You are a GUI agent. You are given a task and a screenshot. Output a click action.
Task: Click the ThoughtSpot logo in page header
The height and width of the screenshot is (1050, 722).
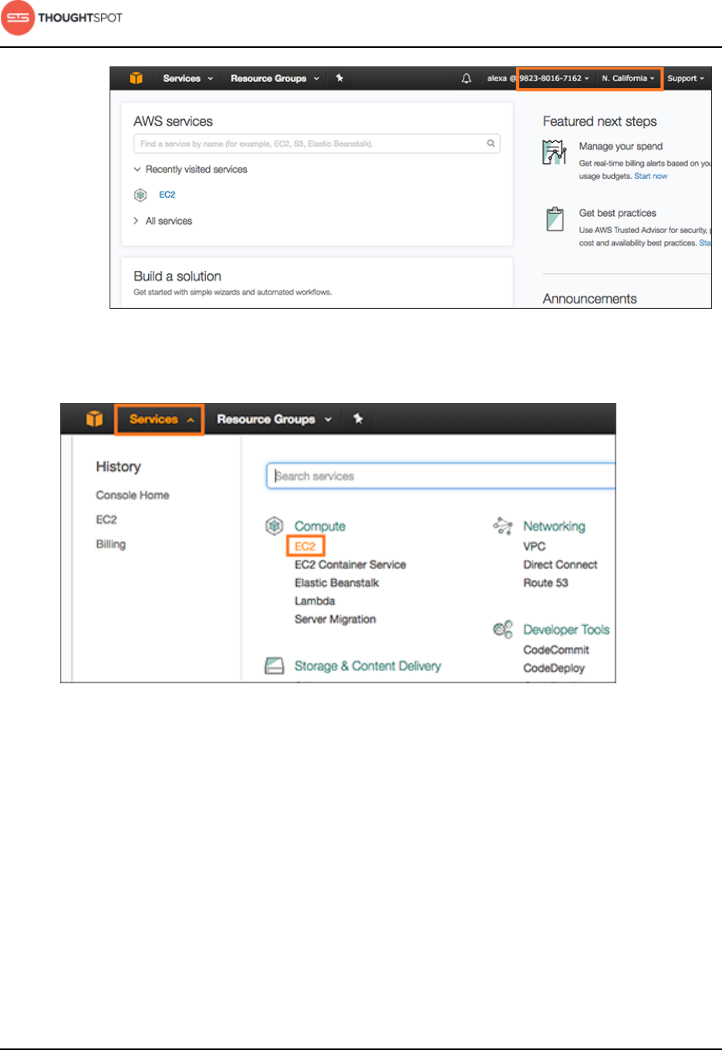coord(62,18)
